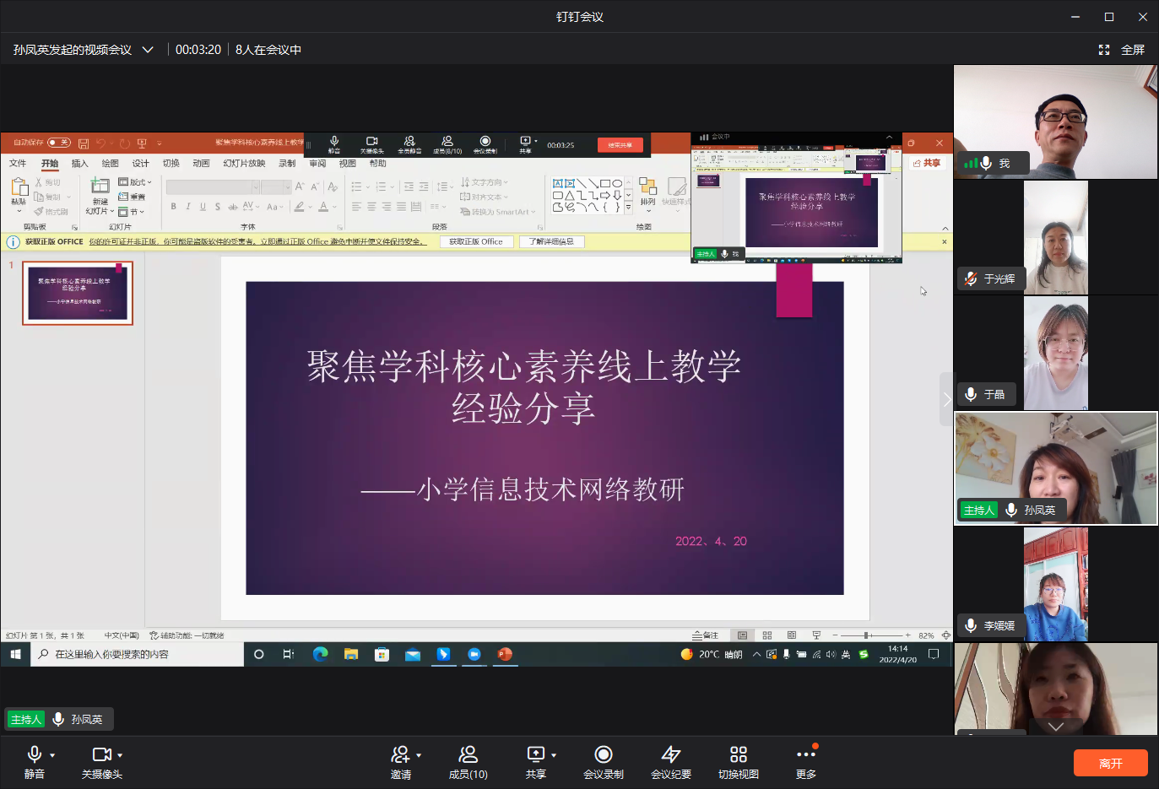This screenshot has width=1159, height=789.
Task: Open dropdown arrow next to 邀请
Action: 419,755
